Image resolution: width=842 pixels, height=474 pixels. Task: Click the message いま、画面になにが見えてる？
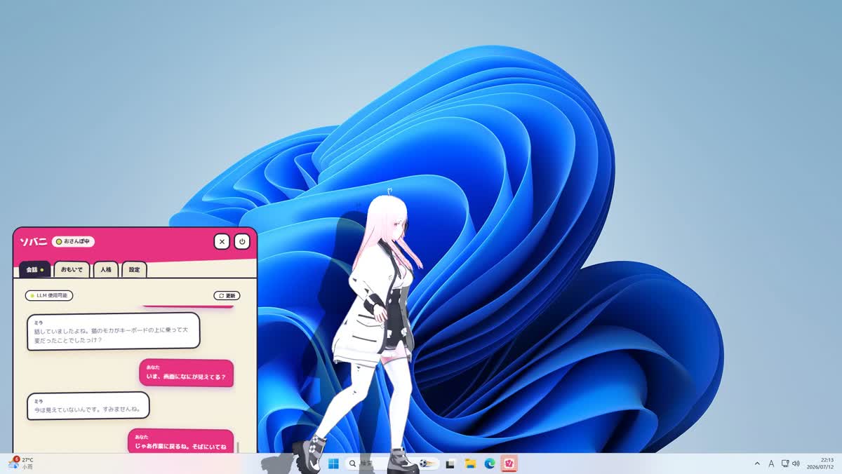coord(187,373)
